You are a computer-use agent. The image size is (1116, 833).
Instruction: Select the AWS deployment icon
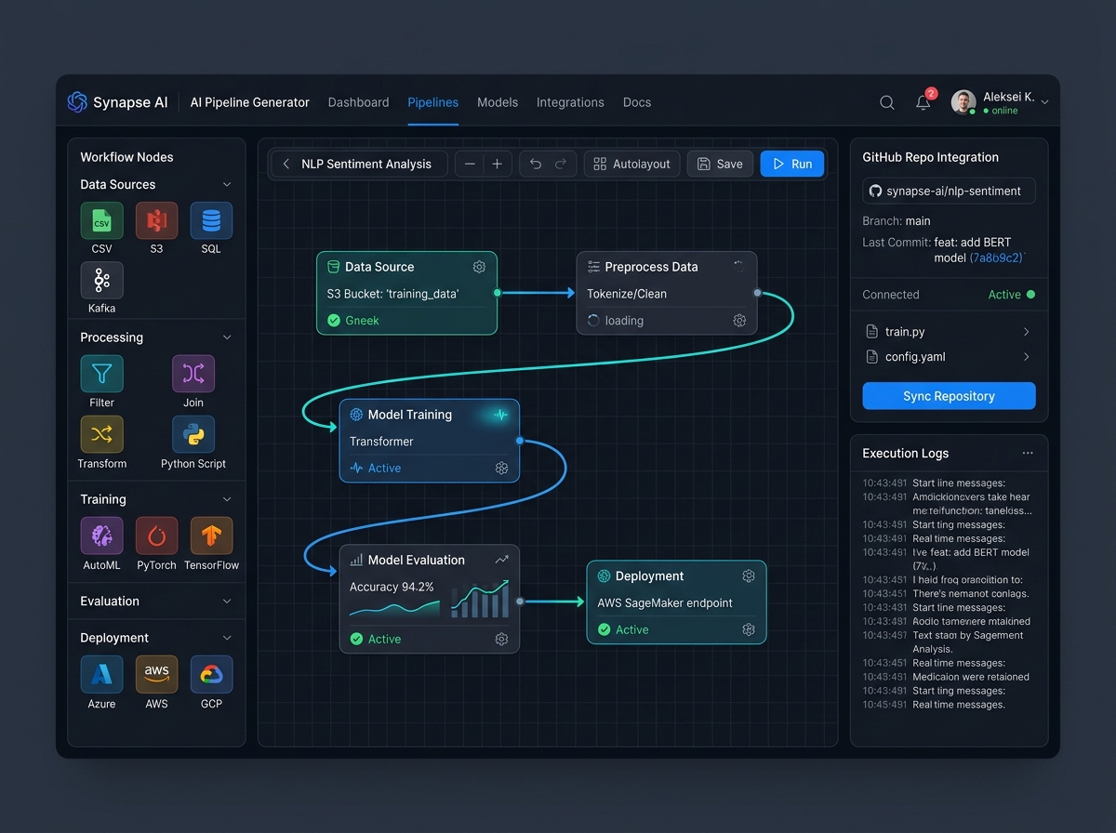156,674
